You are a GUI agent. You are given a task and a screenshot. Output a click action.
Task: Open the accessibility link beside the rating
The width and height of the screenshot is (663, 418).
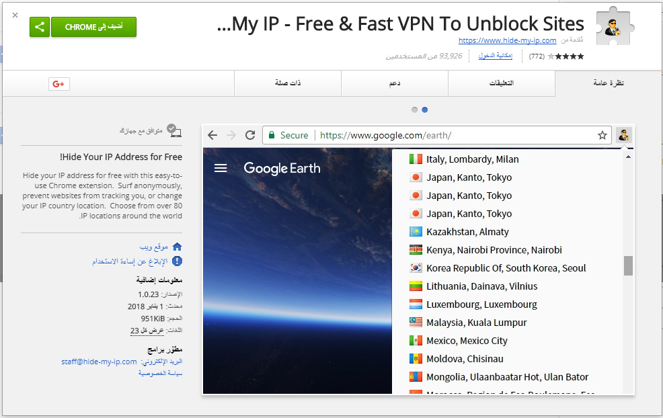495,56
